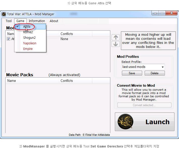Open the Information menu
This screenshot has width=179, height=151.
37,21
